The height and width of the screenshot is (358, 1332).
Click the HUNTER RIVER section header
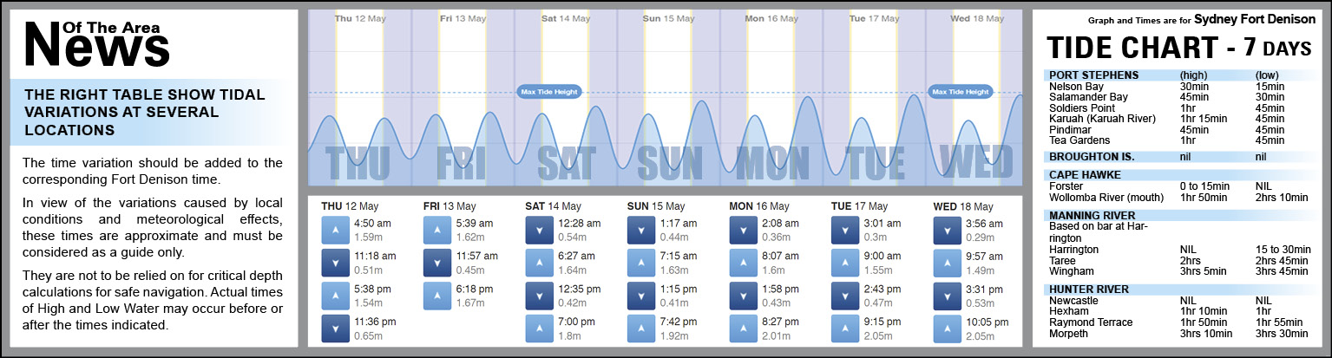coord(1088,289)
